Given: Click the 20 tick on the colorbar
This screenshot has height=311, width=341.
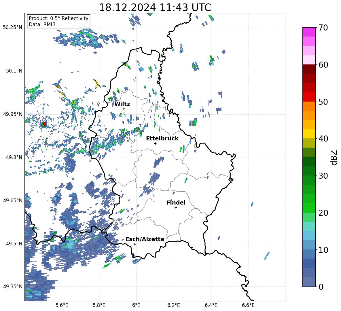Looking at the screenshot, I should coord(323,213).
